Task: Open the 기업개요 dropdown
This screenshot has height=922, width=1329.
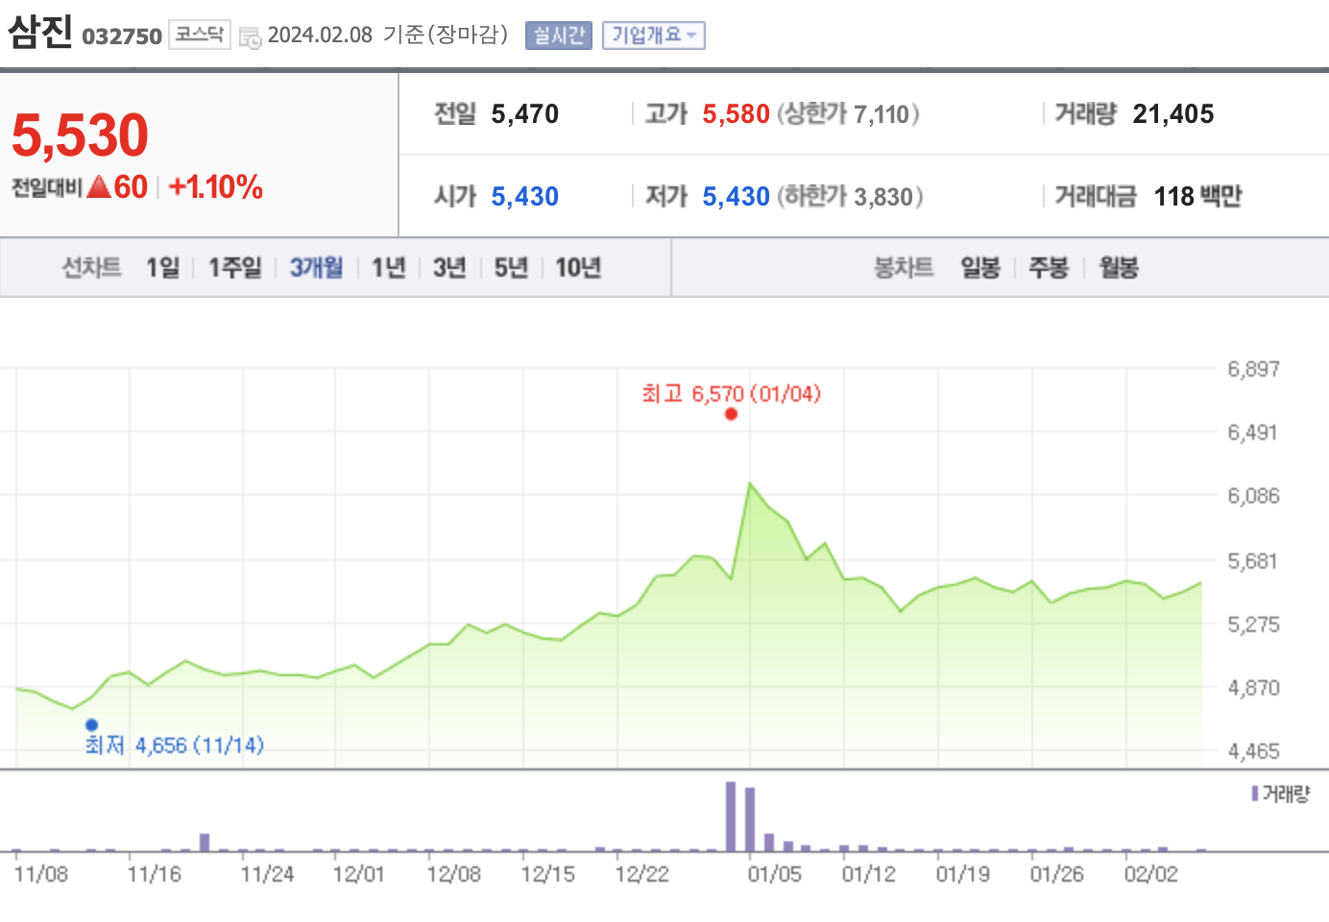Action: coord(654,36)
